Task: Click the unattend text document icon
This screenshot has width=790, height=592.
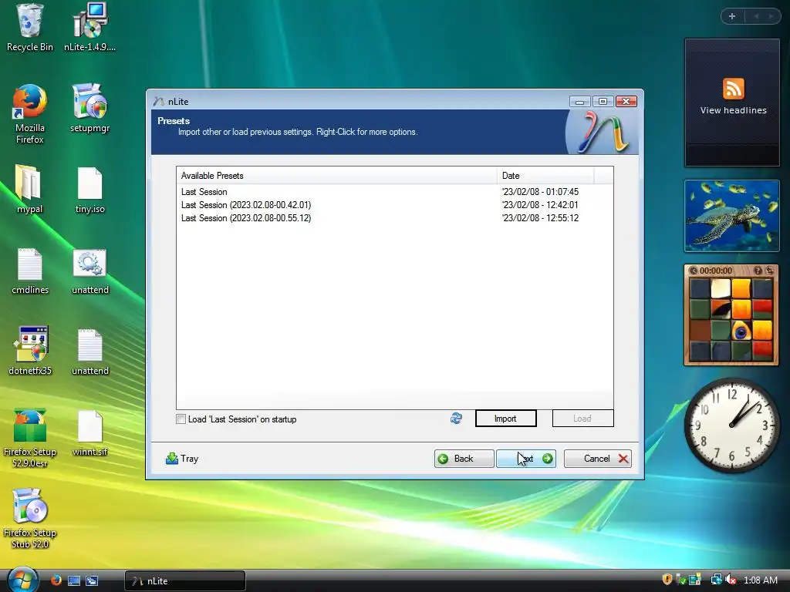Action: (x=89, y=351)
